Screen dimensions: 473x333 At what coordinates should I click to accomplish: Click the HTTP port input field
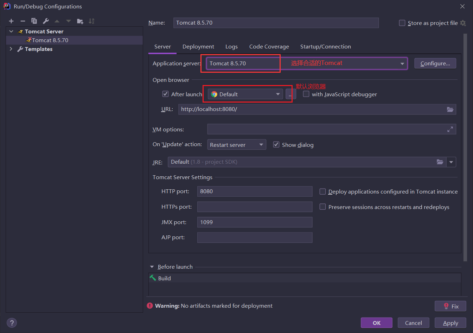255,191
